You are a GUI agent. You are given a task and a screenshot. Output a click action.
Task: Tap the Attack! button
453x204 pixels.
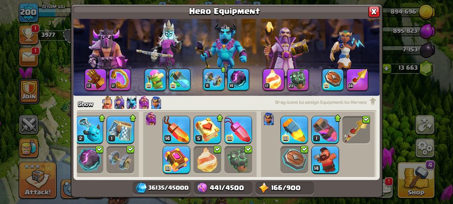coord(37,180)
